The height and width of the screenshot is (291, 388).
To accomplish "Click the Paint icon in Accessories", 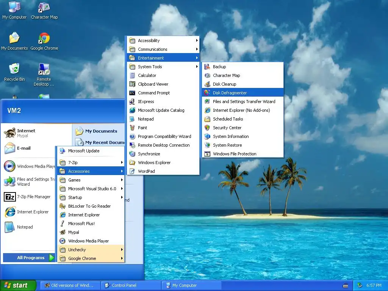I will pyautogui.click(x=132, y=128).
